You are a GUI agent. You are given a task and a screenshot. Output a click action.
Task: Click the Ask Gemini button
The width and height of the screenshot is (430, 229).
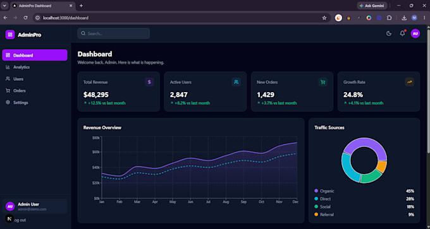coord(372,6)
